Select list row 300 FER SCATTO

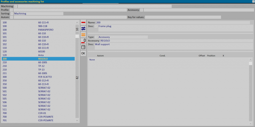pos(38,77)
